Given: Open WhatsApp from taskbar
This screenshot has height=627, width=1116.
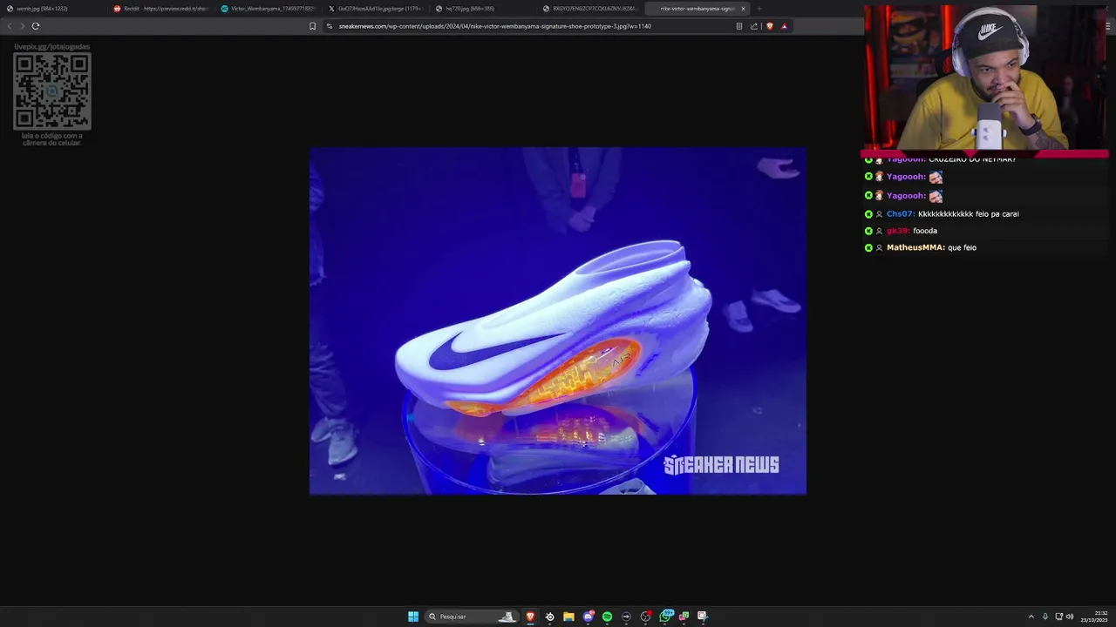Looking at the screenshot, I should pos(666,617).
